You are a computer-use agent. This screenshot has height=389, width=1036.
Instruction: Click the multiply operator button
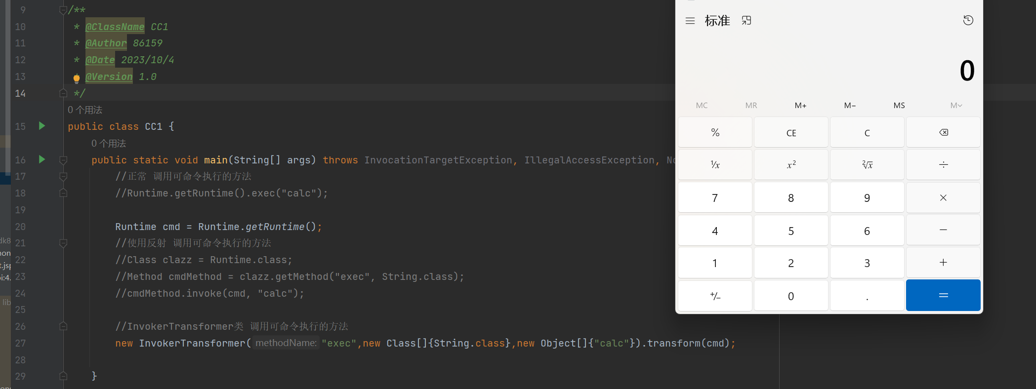pos(943,197)
